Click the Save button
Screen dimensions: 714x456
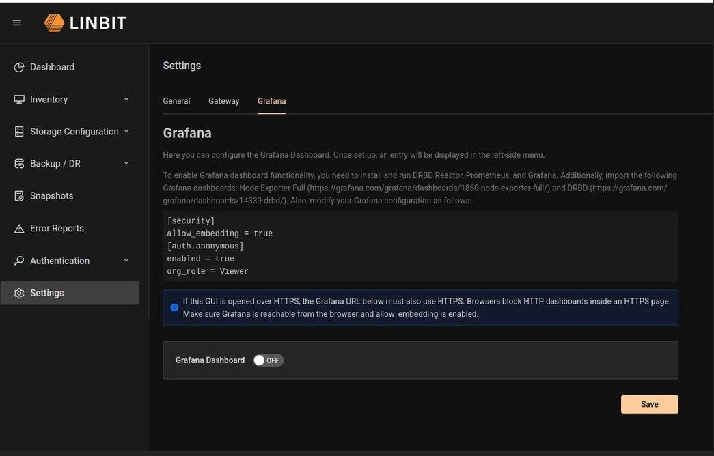(649, 404)
